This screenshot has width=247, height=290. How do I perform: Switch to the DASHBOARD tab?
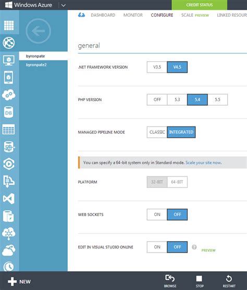(x=103, y=15)
